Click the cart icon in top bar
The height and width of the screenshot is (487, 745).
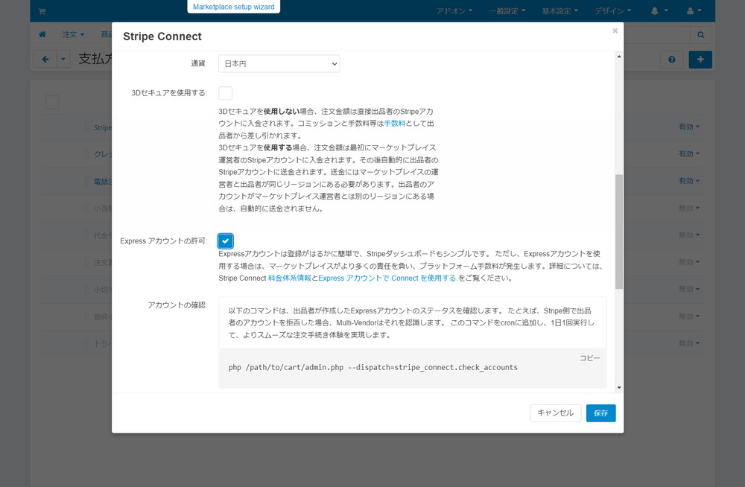(42, 11)
